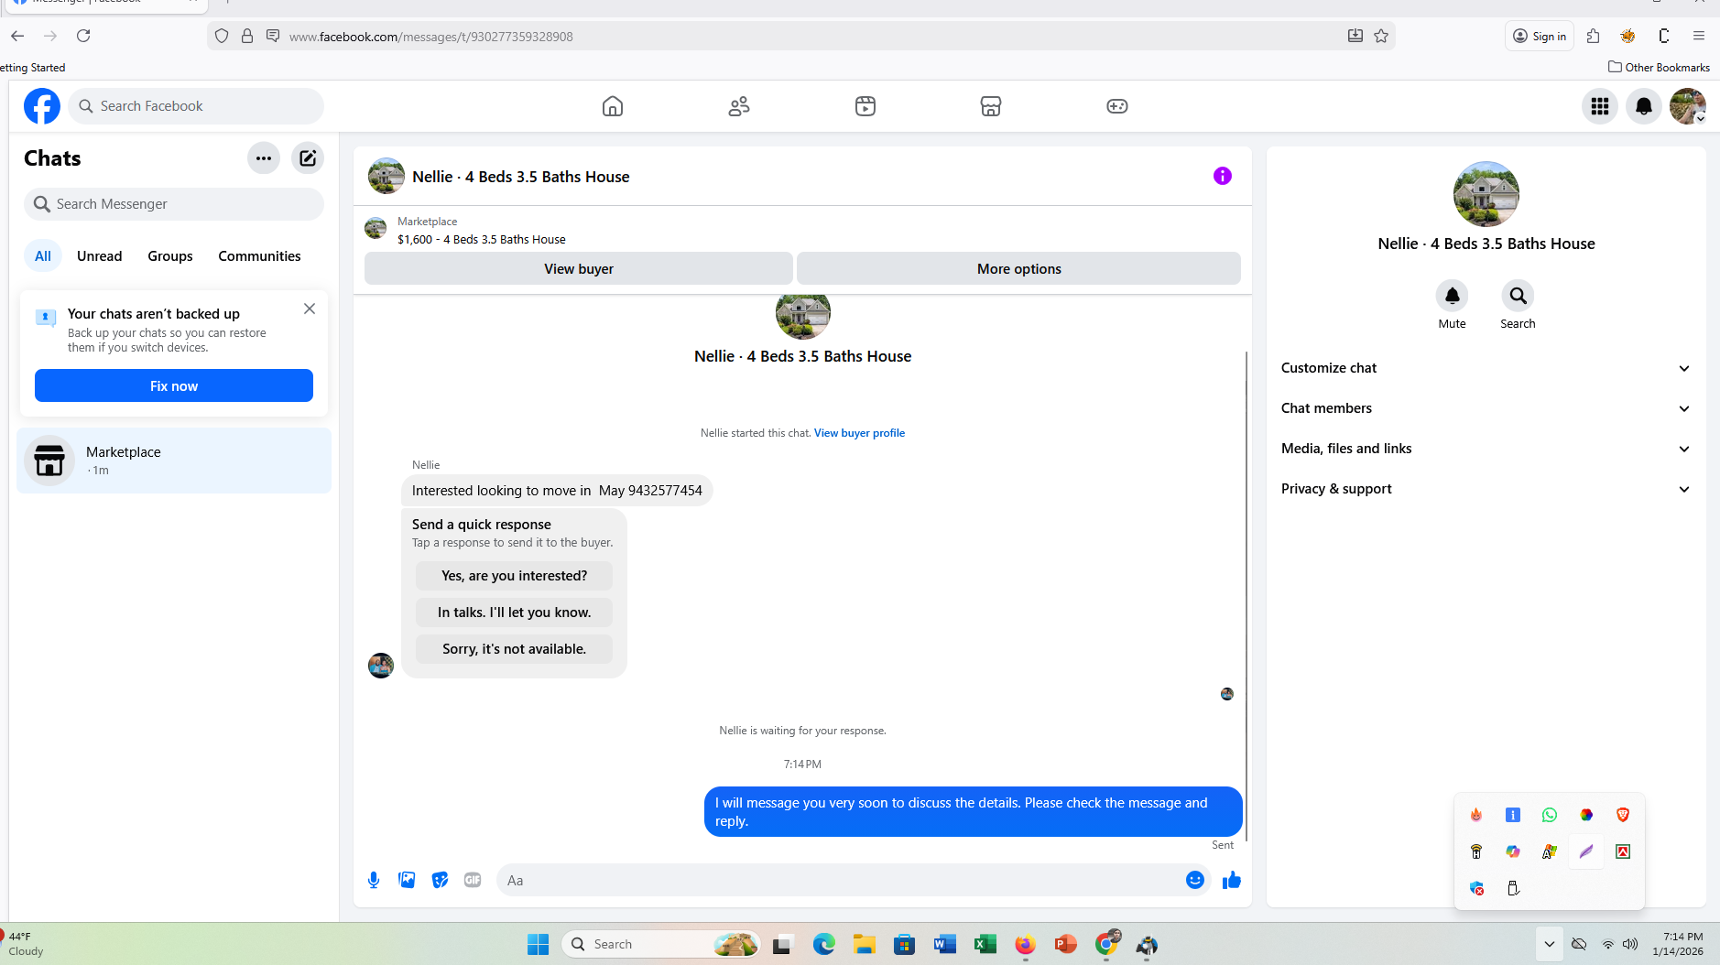
Task: Open the Gaming controller icon
Action: coord(1117,106)
